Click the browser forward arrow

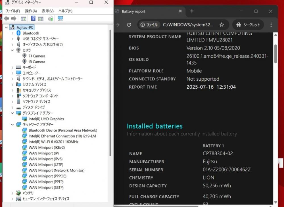(x=118, y=25)
